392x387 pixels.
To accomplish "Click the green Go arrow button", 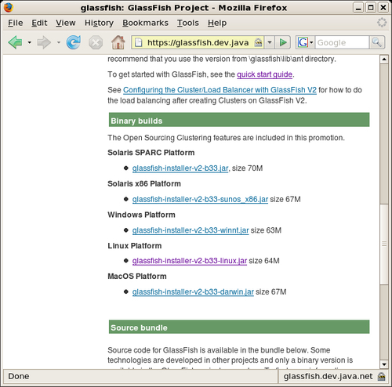I will point(283,42).
